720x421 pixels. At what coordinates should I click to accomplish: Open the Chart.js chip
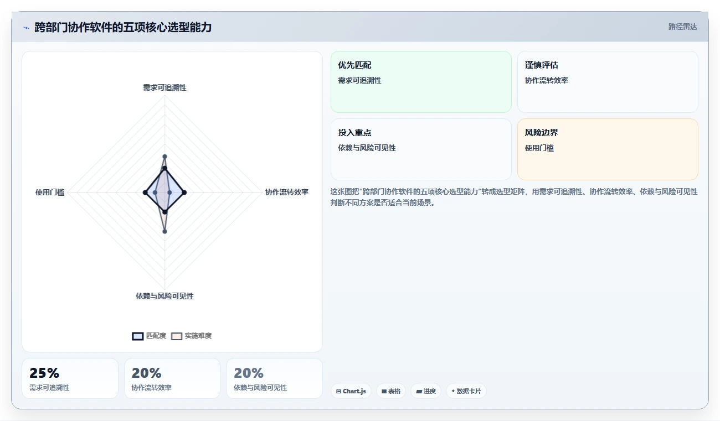point(351,391)
